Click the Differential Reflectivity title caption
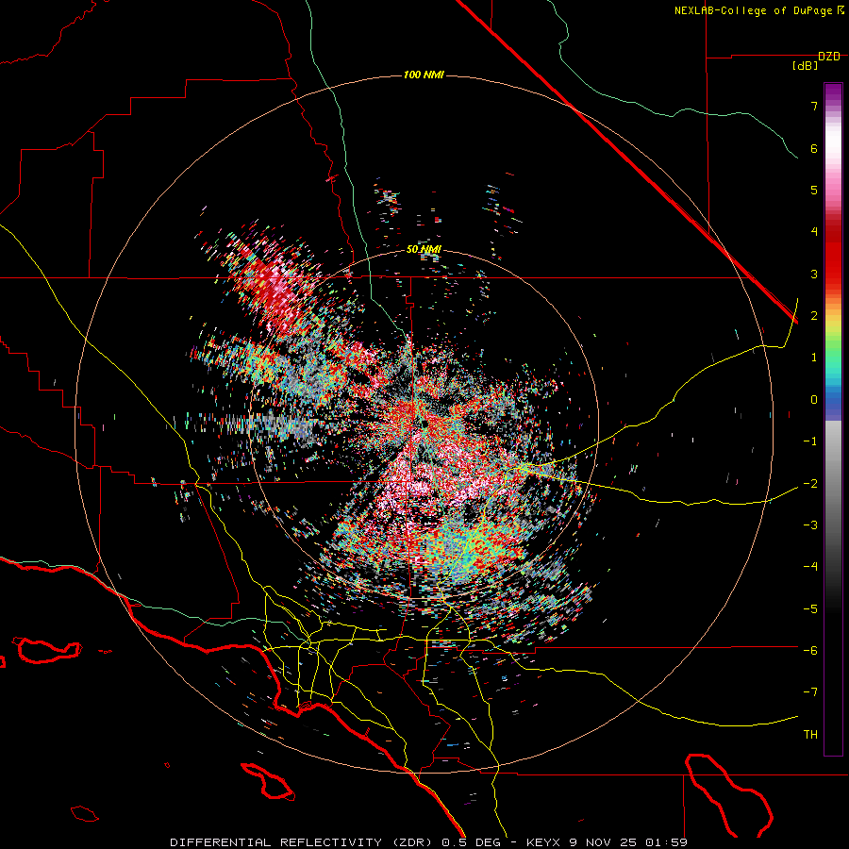Screen dimensions: 849x849 coord(428,842)
